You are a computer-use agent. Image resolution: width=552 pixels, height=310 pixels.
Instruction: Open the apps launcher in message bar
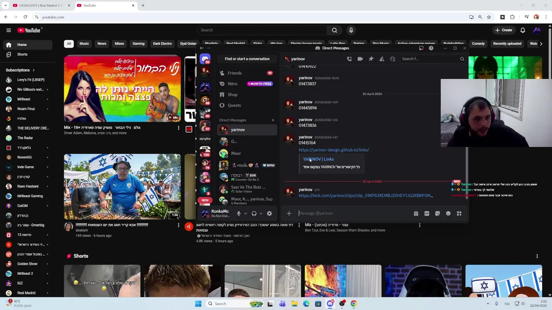[459, 214]
